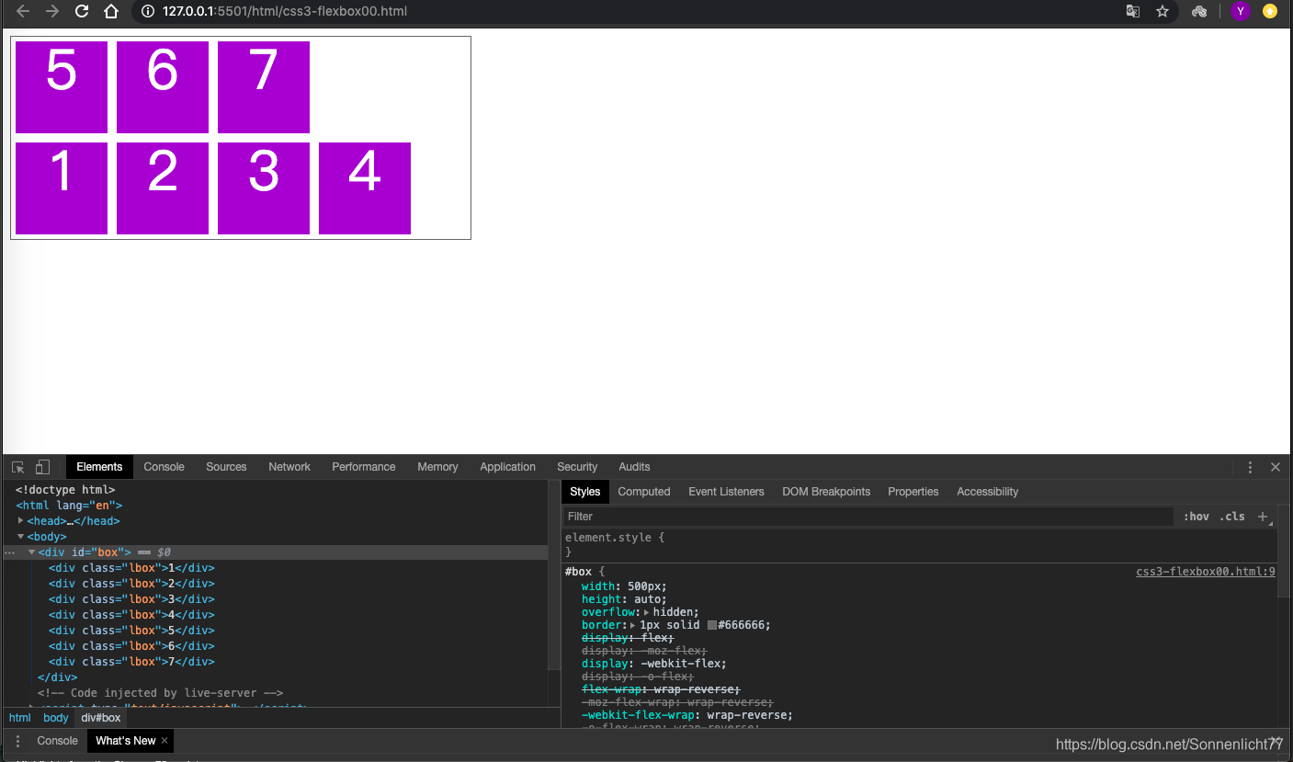The height and width of the screenshot is (762, 1293).
Task: Toggle element state with :hov
Action: (x=1196, y=517)
